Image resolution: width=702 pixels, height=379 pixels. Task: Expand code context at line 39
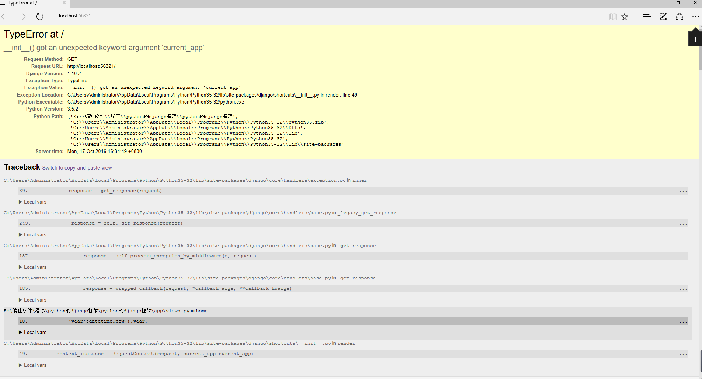683,191
